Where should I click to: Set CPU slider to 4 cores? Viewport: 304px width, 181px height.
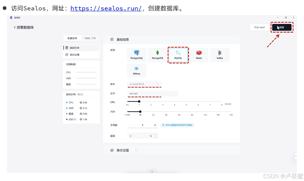(175, 101)
